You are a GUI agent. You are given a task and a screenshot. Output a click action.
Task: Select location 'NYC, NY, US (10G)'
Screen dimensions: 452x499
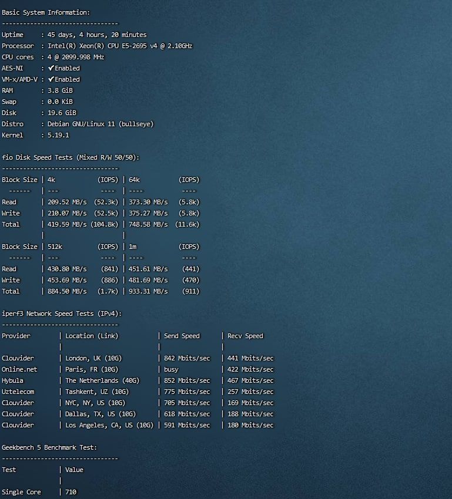pos(95,403)
